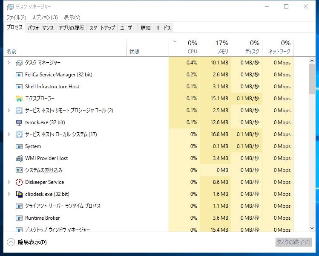Click the 15.1 MB memory value of エクスプローラー
319x256 pixels.
(219, 99)
